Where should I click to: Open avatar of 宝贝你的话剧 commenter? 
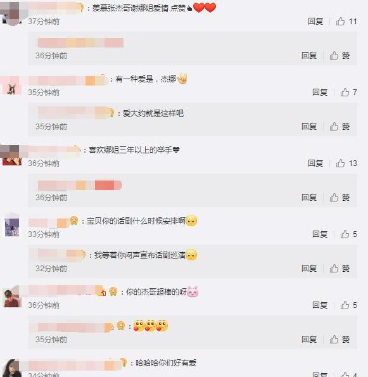[x=12, y=227]
